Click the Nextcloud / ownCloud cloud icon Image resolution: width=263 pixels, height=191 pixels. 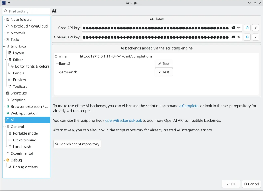tap(8, 26)
